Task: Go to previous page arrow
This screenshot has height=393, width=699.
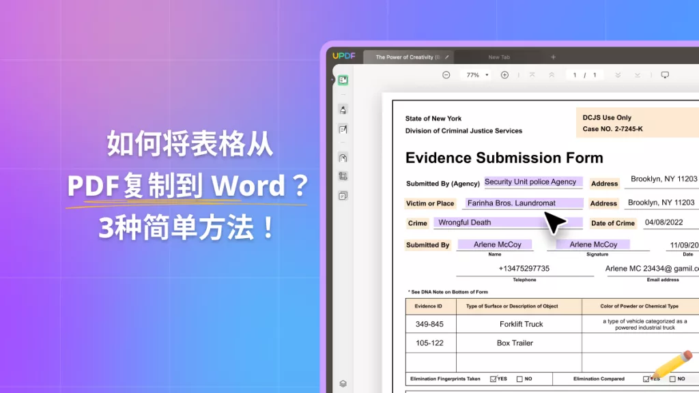Action: tap(552, 75)
